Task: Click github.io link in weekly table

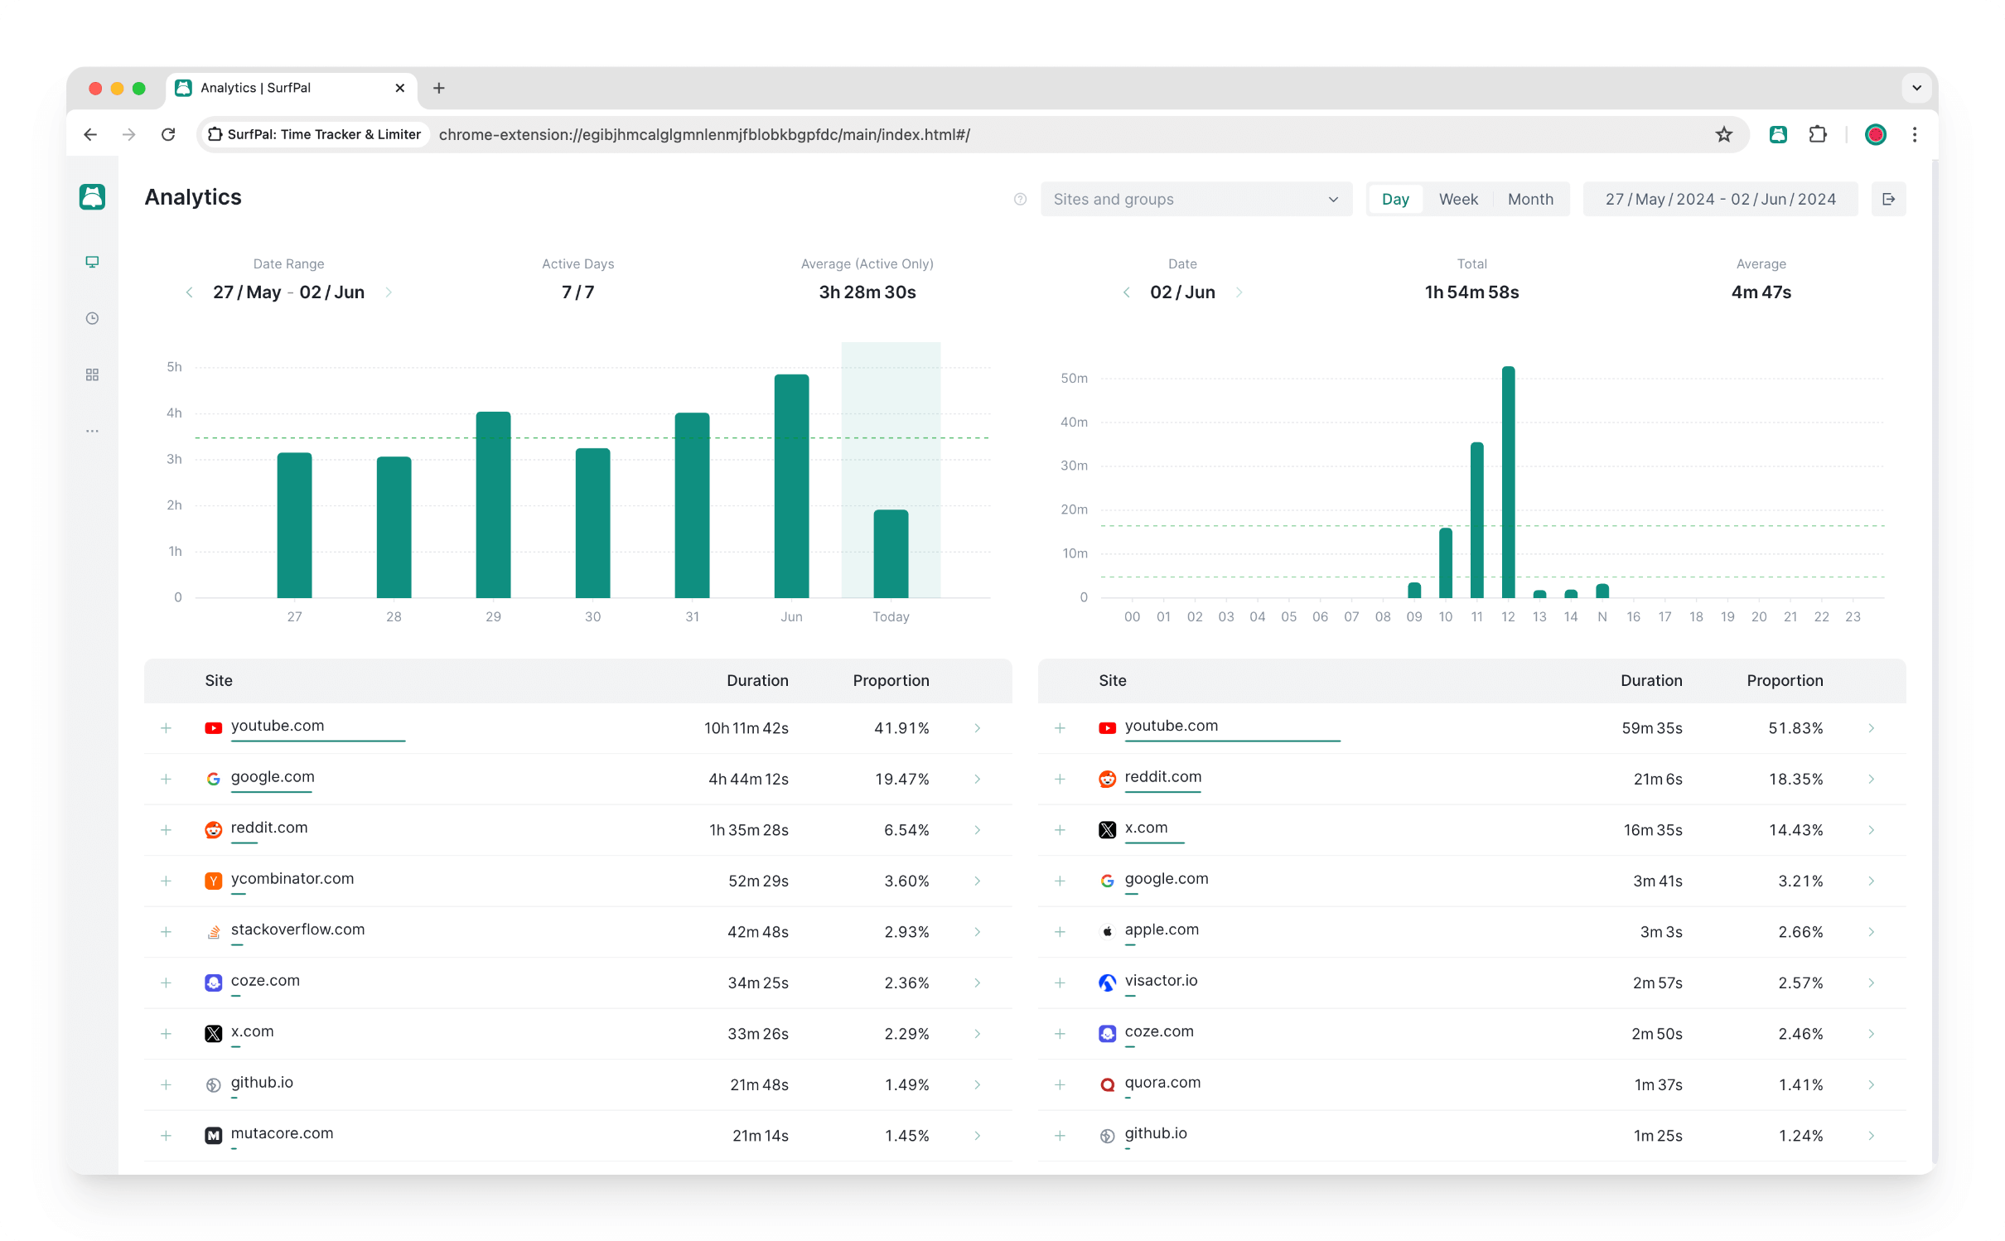Action: tap(262, 1083)
